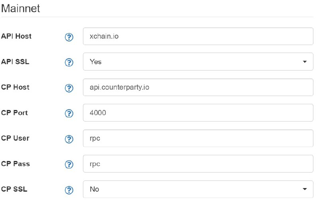Open the API SSL help tooltip icon

(69, 63)
